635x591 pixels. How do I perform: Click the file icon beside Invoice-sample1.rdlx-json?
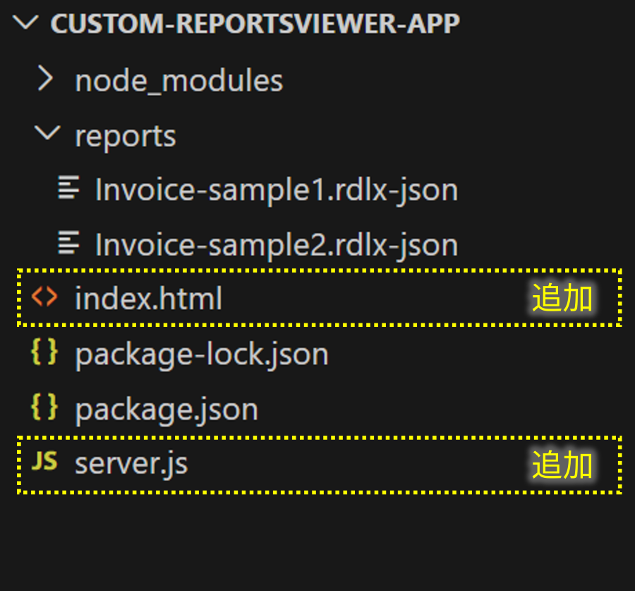tap(68, 189)
